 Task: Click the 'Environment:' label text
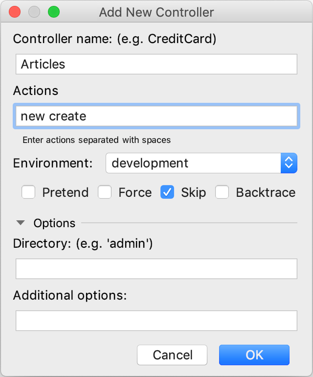(53, 163)
